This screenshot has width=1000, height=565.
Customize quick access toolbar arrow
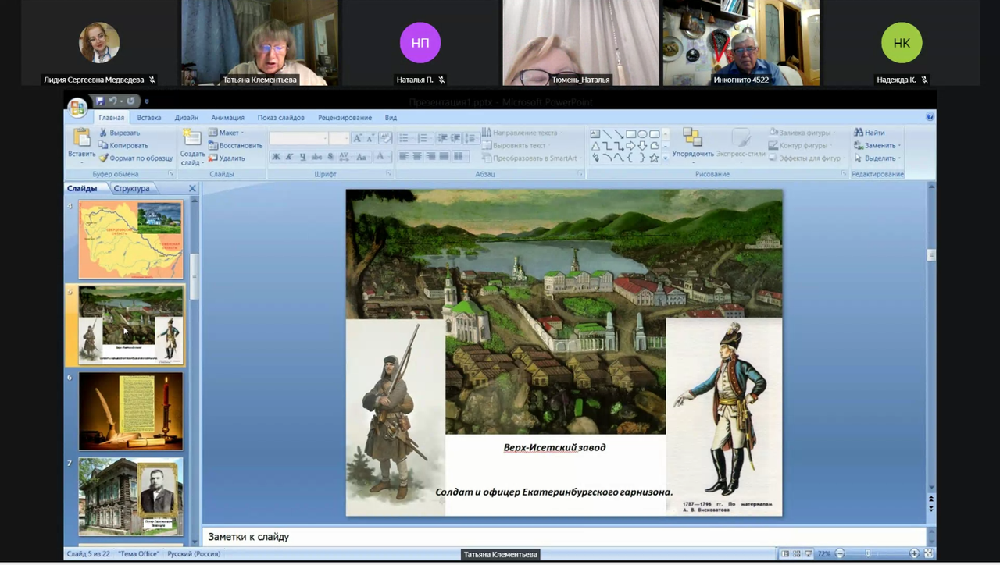[x=146, y=101]
